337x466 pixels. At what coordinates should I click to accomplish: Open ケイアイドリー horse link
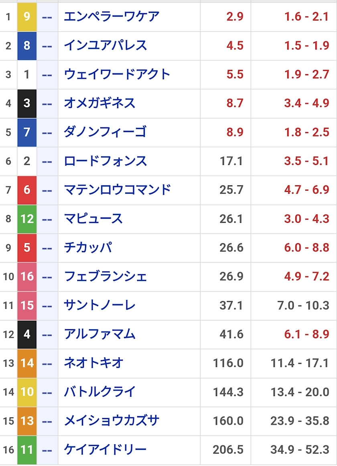tap(106, 450)
